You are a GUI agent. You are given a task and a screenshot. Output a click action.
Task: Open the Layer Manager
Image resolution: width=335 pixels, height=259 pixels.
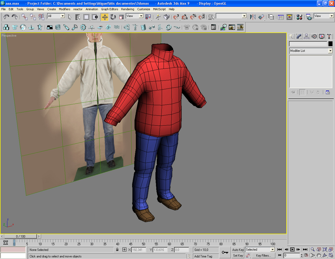pyautogui.click(x=271, y=17)
